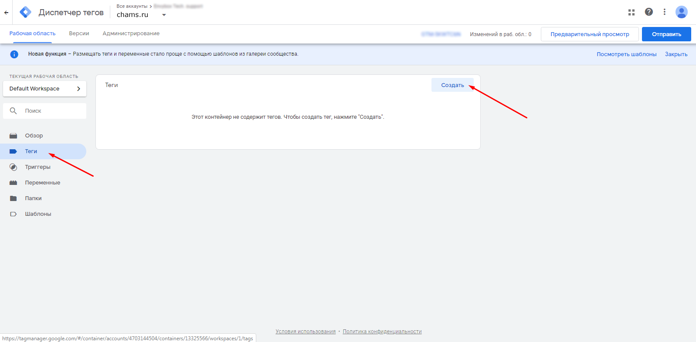Switch to the Версии tab
696x342 pixels.
79,34
